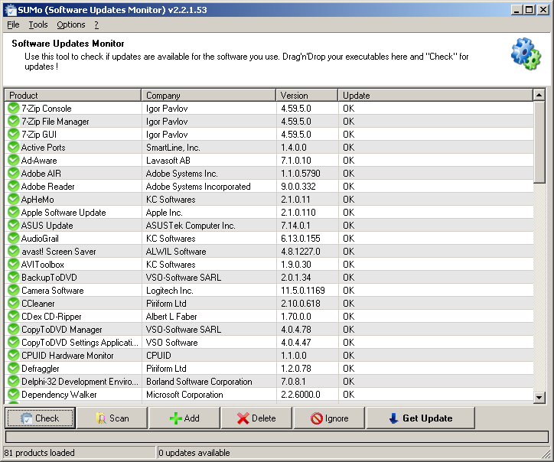The image size is (554, 462).
Task: Click the SUMo gears logo in header
Action: click(x=525, y=55)
